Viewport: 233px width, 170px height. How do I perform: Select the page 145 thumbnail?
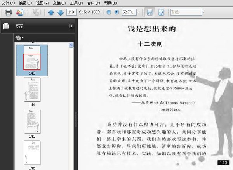[32, 121]
